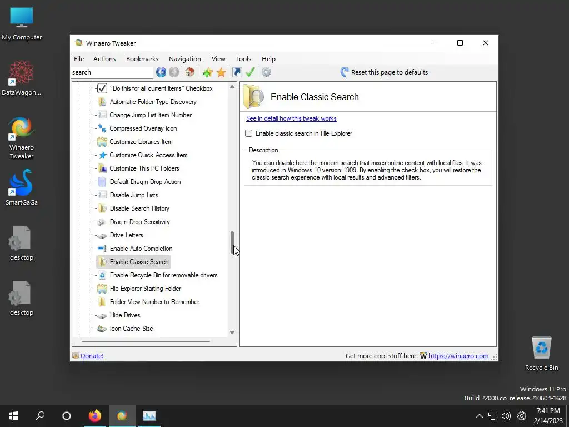Click the volume icon in system tray

[506, 416]
